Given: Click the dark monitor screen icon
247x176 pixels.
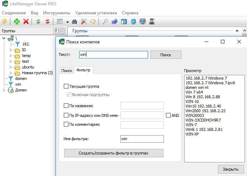Looking at the screenshot, I should coord(143,22).
